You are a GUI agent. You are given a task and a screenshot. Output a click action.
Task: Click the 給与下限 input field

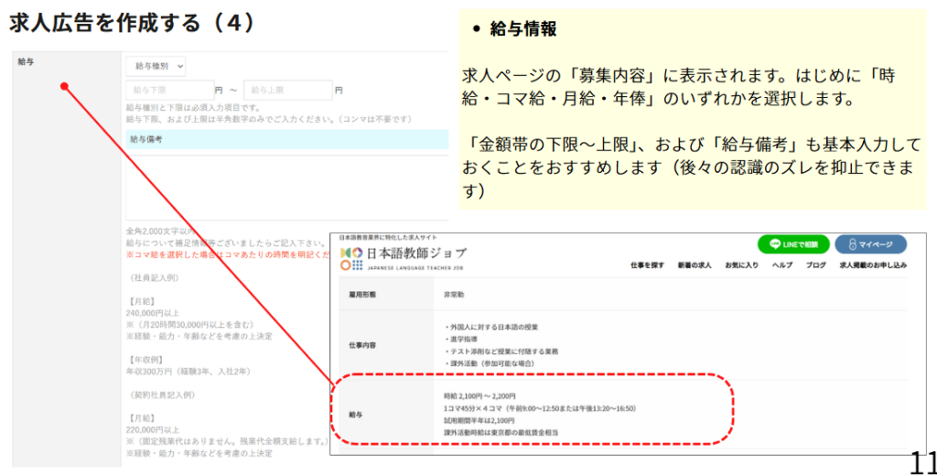coord(169,90)
